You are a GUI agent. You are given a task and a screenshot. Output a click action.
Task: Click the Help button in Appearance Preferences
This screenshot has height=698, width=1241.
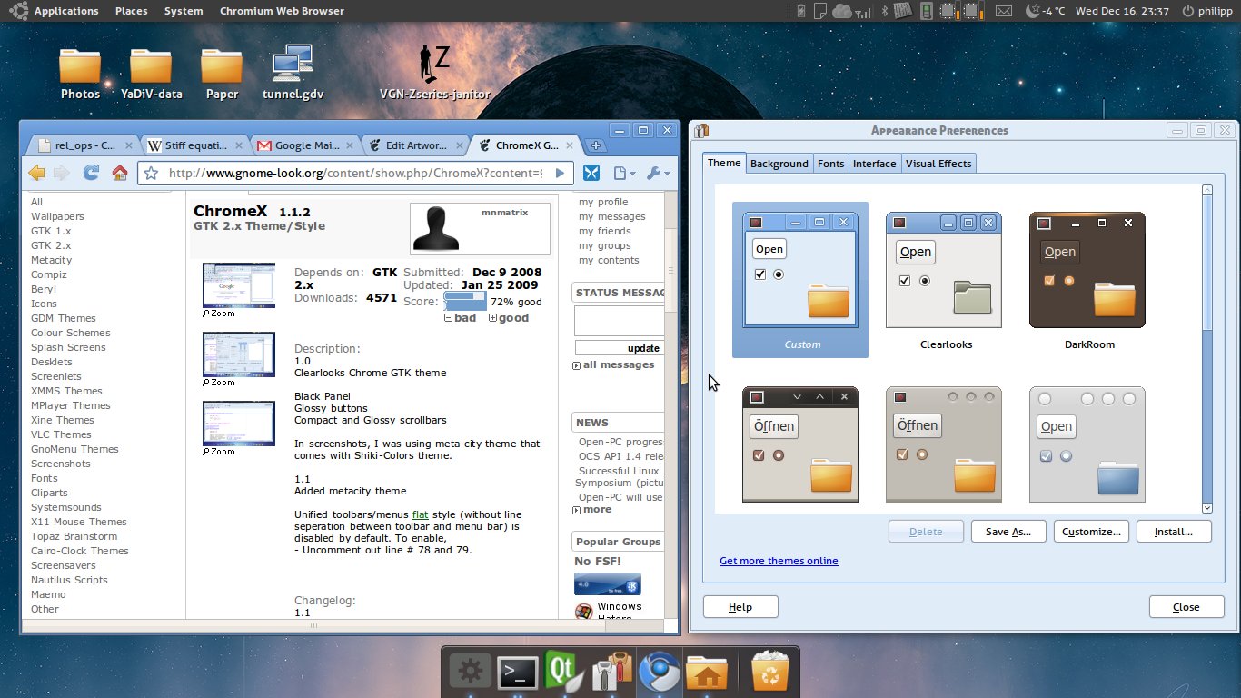click(x=740, y=607)
